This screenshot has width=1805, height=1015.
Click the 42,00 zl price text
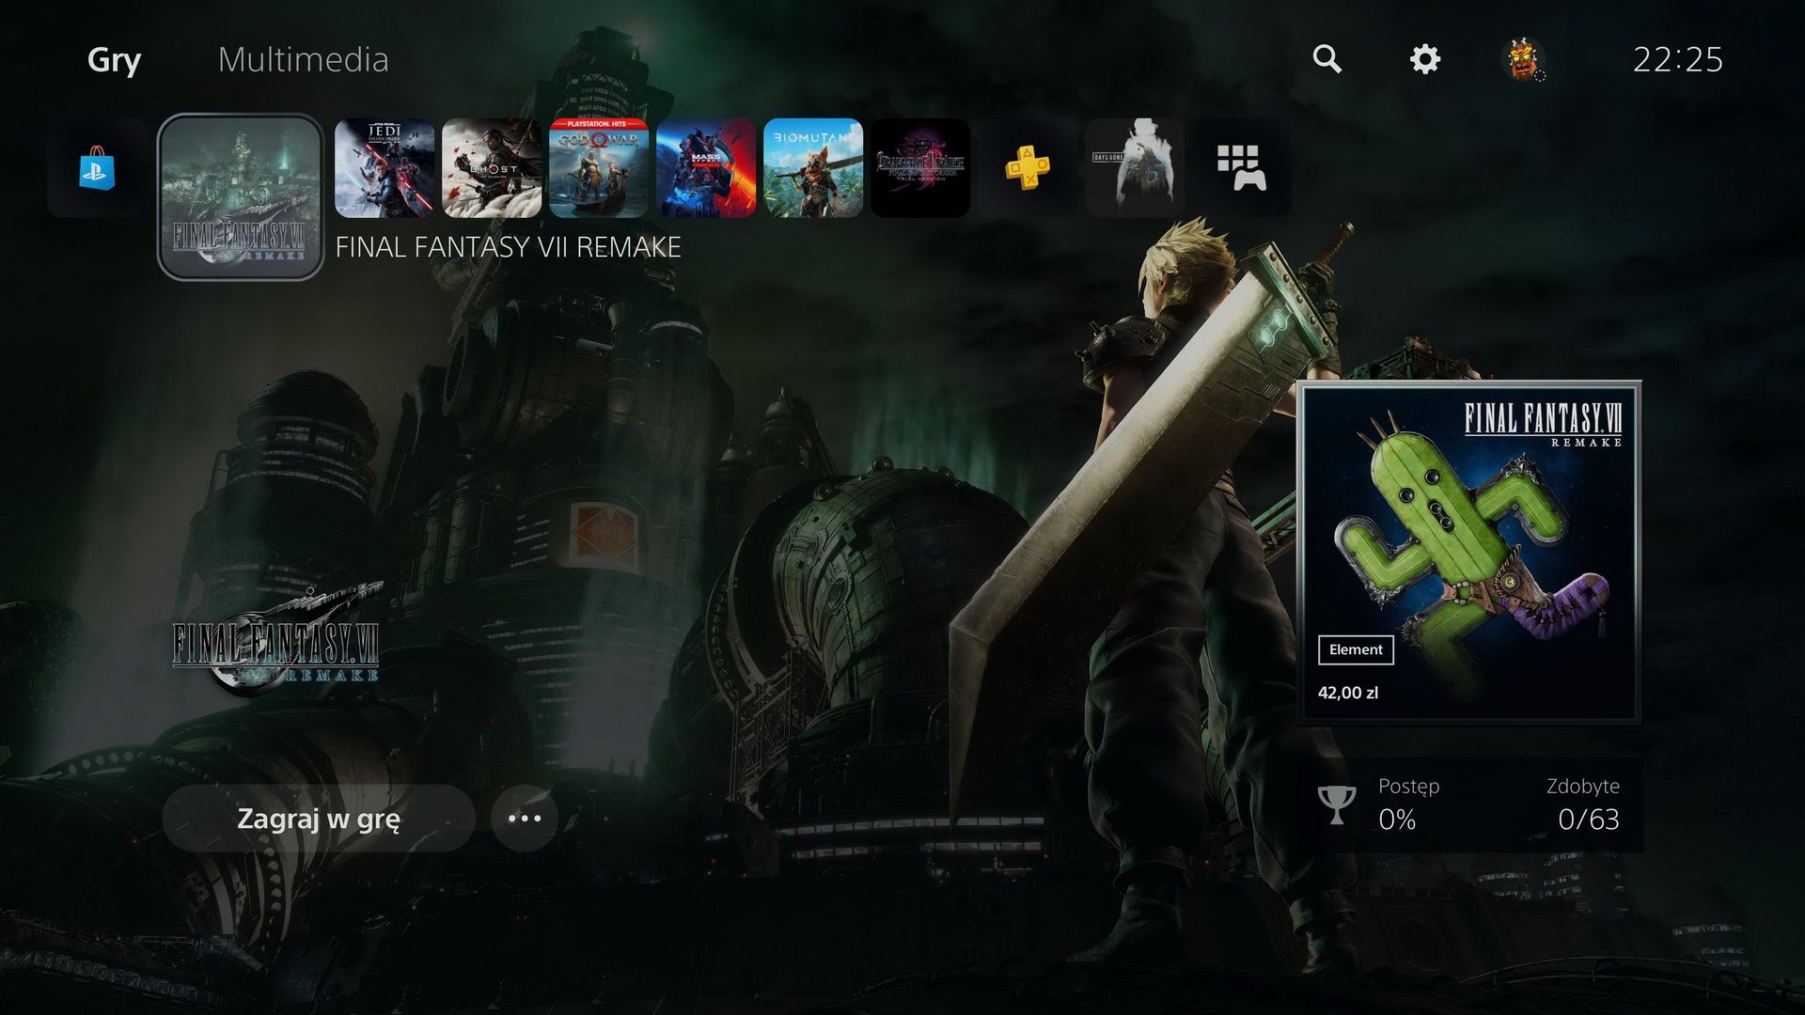(1348, 693)
